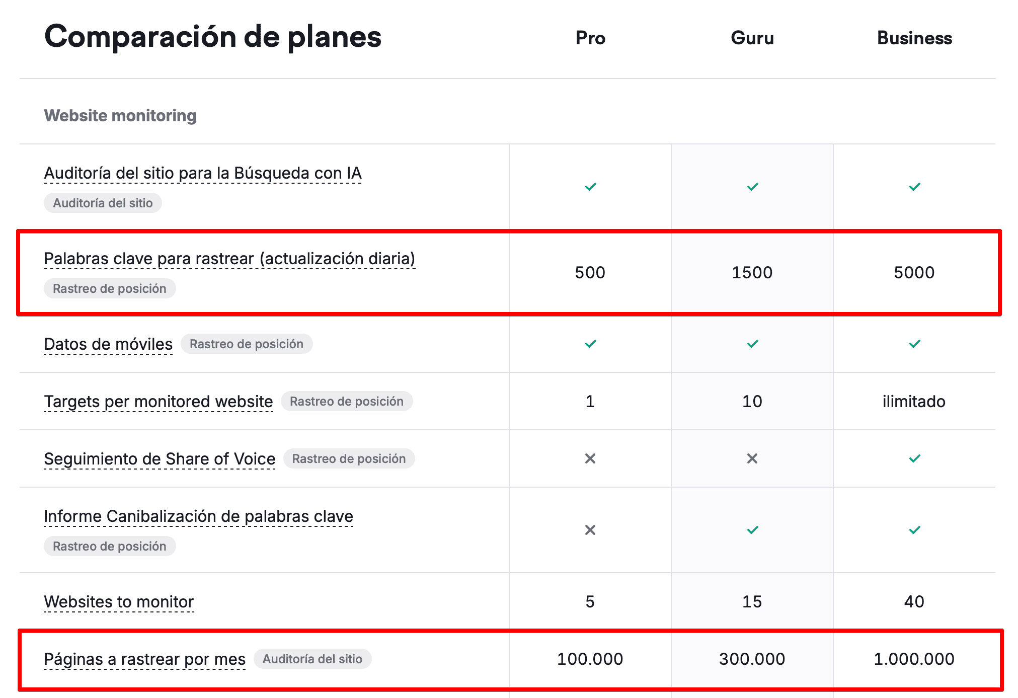Click the 'Páginas a rastrear por mes' link
Viewport: 1018px width, 698px height.
pos(144,659)
